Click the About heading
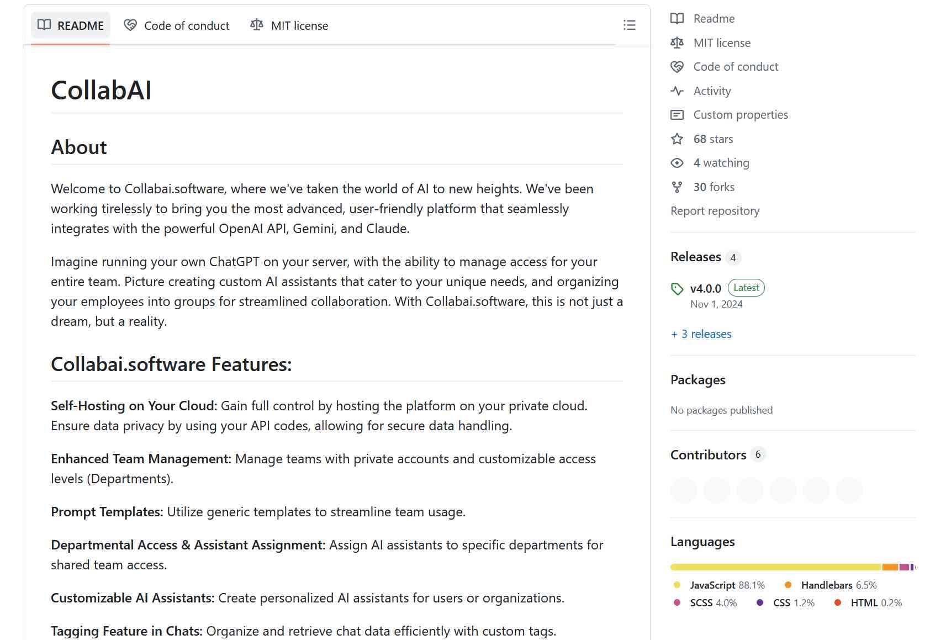Screen dimensions: 930x640 pos(79,147)
